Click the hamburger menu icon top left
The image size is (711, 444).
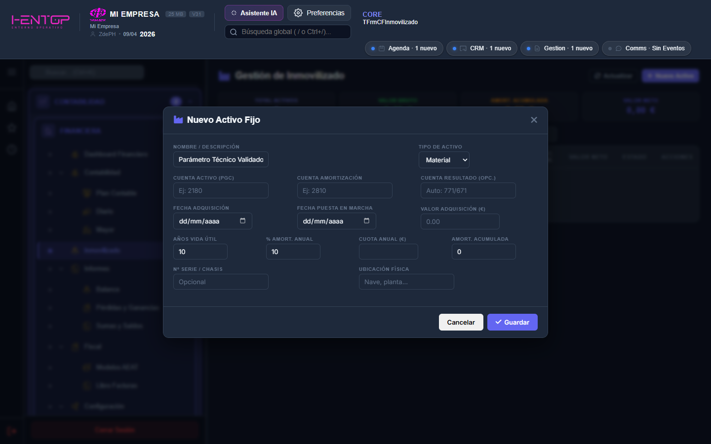click(11, 73)
